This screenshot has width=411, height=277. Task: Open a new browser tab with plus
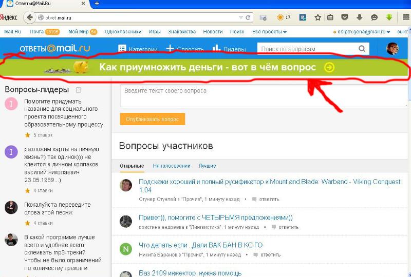coord(97,4)
